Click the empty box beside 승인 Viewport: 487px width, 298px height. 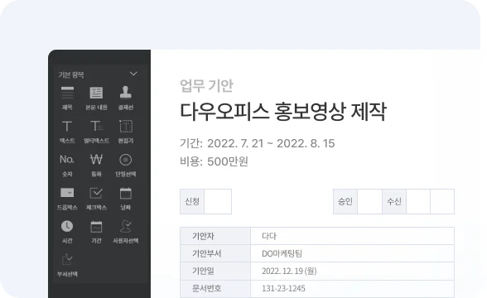(x=369, y=201)
